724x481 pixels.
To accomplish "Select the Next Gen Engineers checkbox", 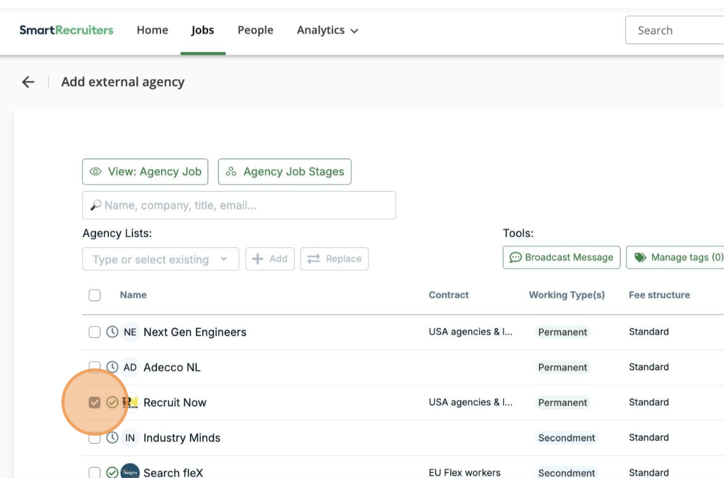I will (x=95, y=332).
